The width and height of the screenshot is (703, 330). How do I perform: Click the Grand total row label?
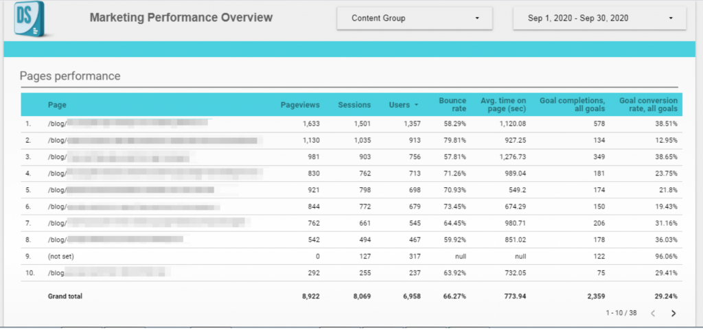pos(65,296)
